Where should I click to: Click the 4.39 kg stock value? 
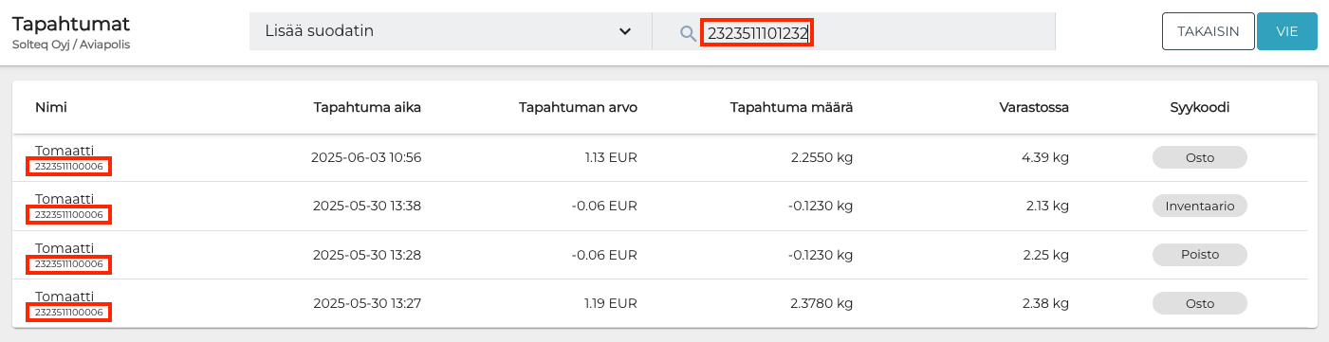pyautogui.click(x=1045, y=157)
